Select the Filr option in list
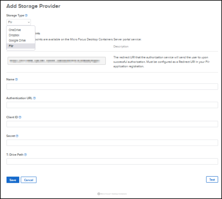The image size is (222, 199). click(x=11, y=46)
